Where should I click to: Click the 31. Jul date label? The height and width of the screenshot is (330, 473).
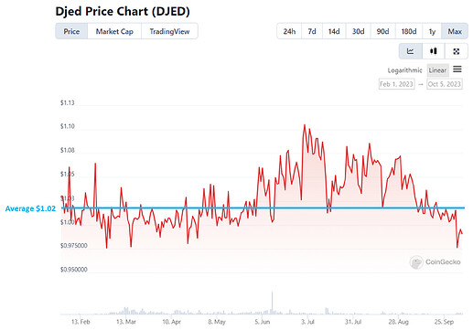pos(353,322)
